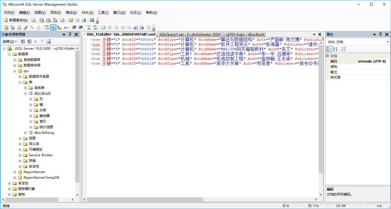Click the Disconnect server icon
The height and width of the screenshot is (209, 391).
click(x=29, y=41)
